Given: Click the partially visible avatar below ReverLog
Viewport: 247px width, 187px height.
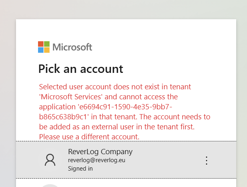Looking at the screenshot, I should coord(50,185).
